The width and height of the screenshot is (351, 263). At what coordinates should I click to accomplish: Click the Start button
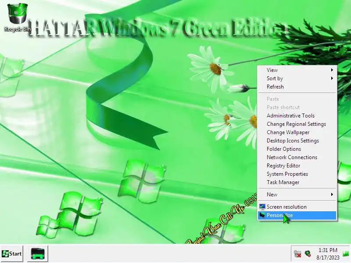(12, 254)
